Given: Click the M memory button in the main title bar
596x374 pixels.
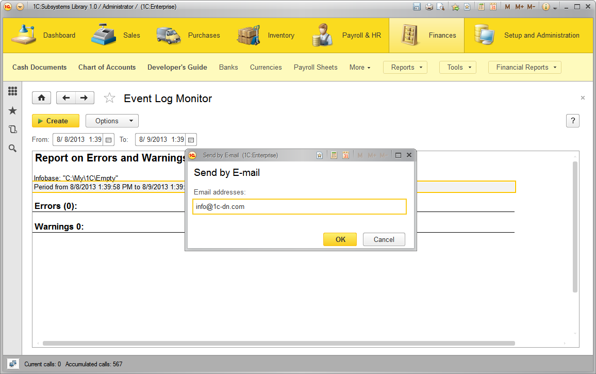Looking at the screenshot, I should [x=507, y=7].
